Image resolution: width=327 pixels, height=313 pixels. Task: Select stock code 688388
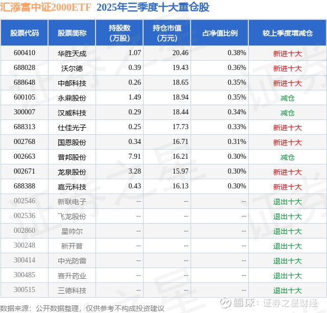(25, 186)
